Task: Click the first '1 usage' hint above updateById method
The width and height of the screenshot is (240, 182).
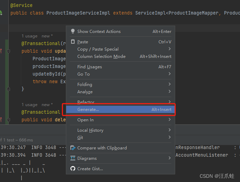Action: pos(29,36)
